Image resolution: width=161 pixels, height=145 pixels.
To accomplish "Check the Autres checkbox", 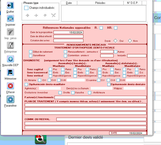I will click(x=116, y=52).
